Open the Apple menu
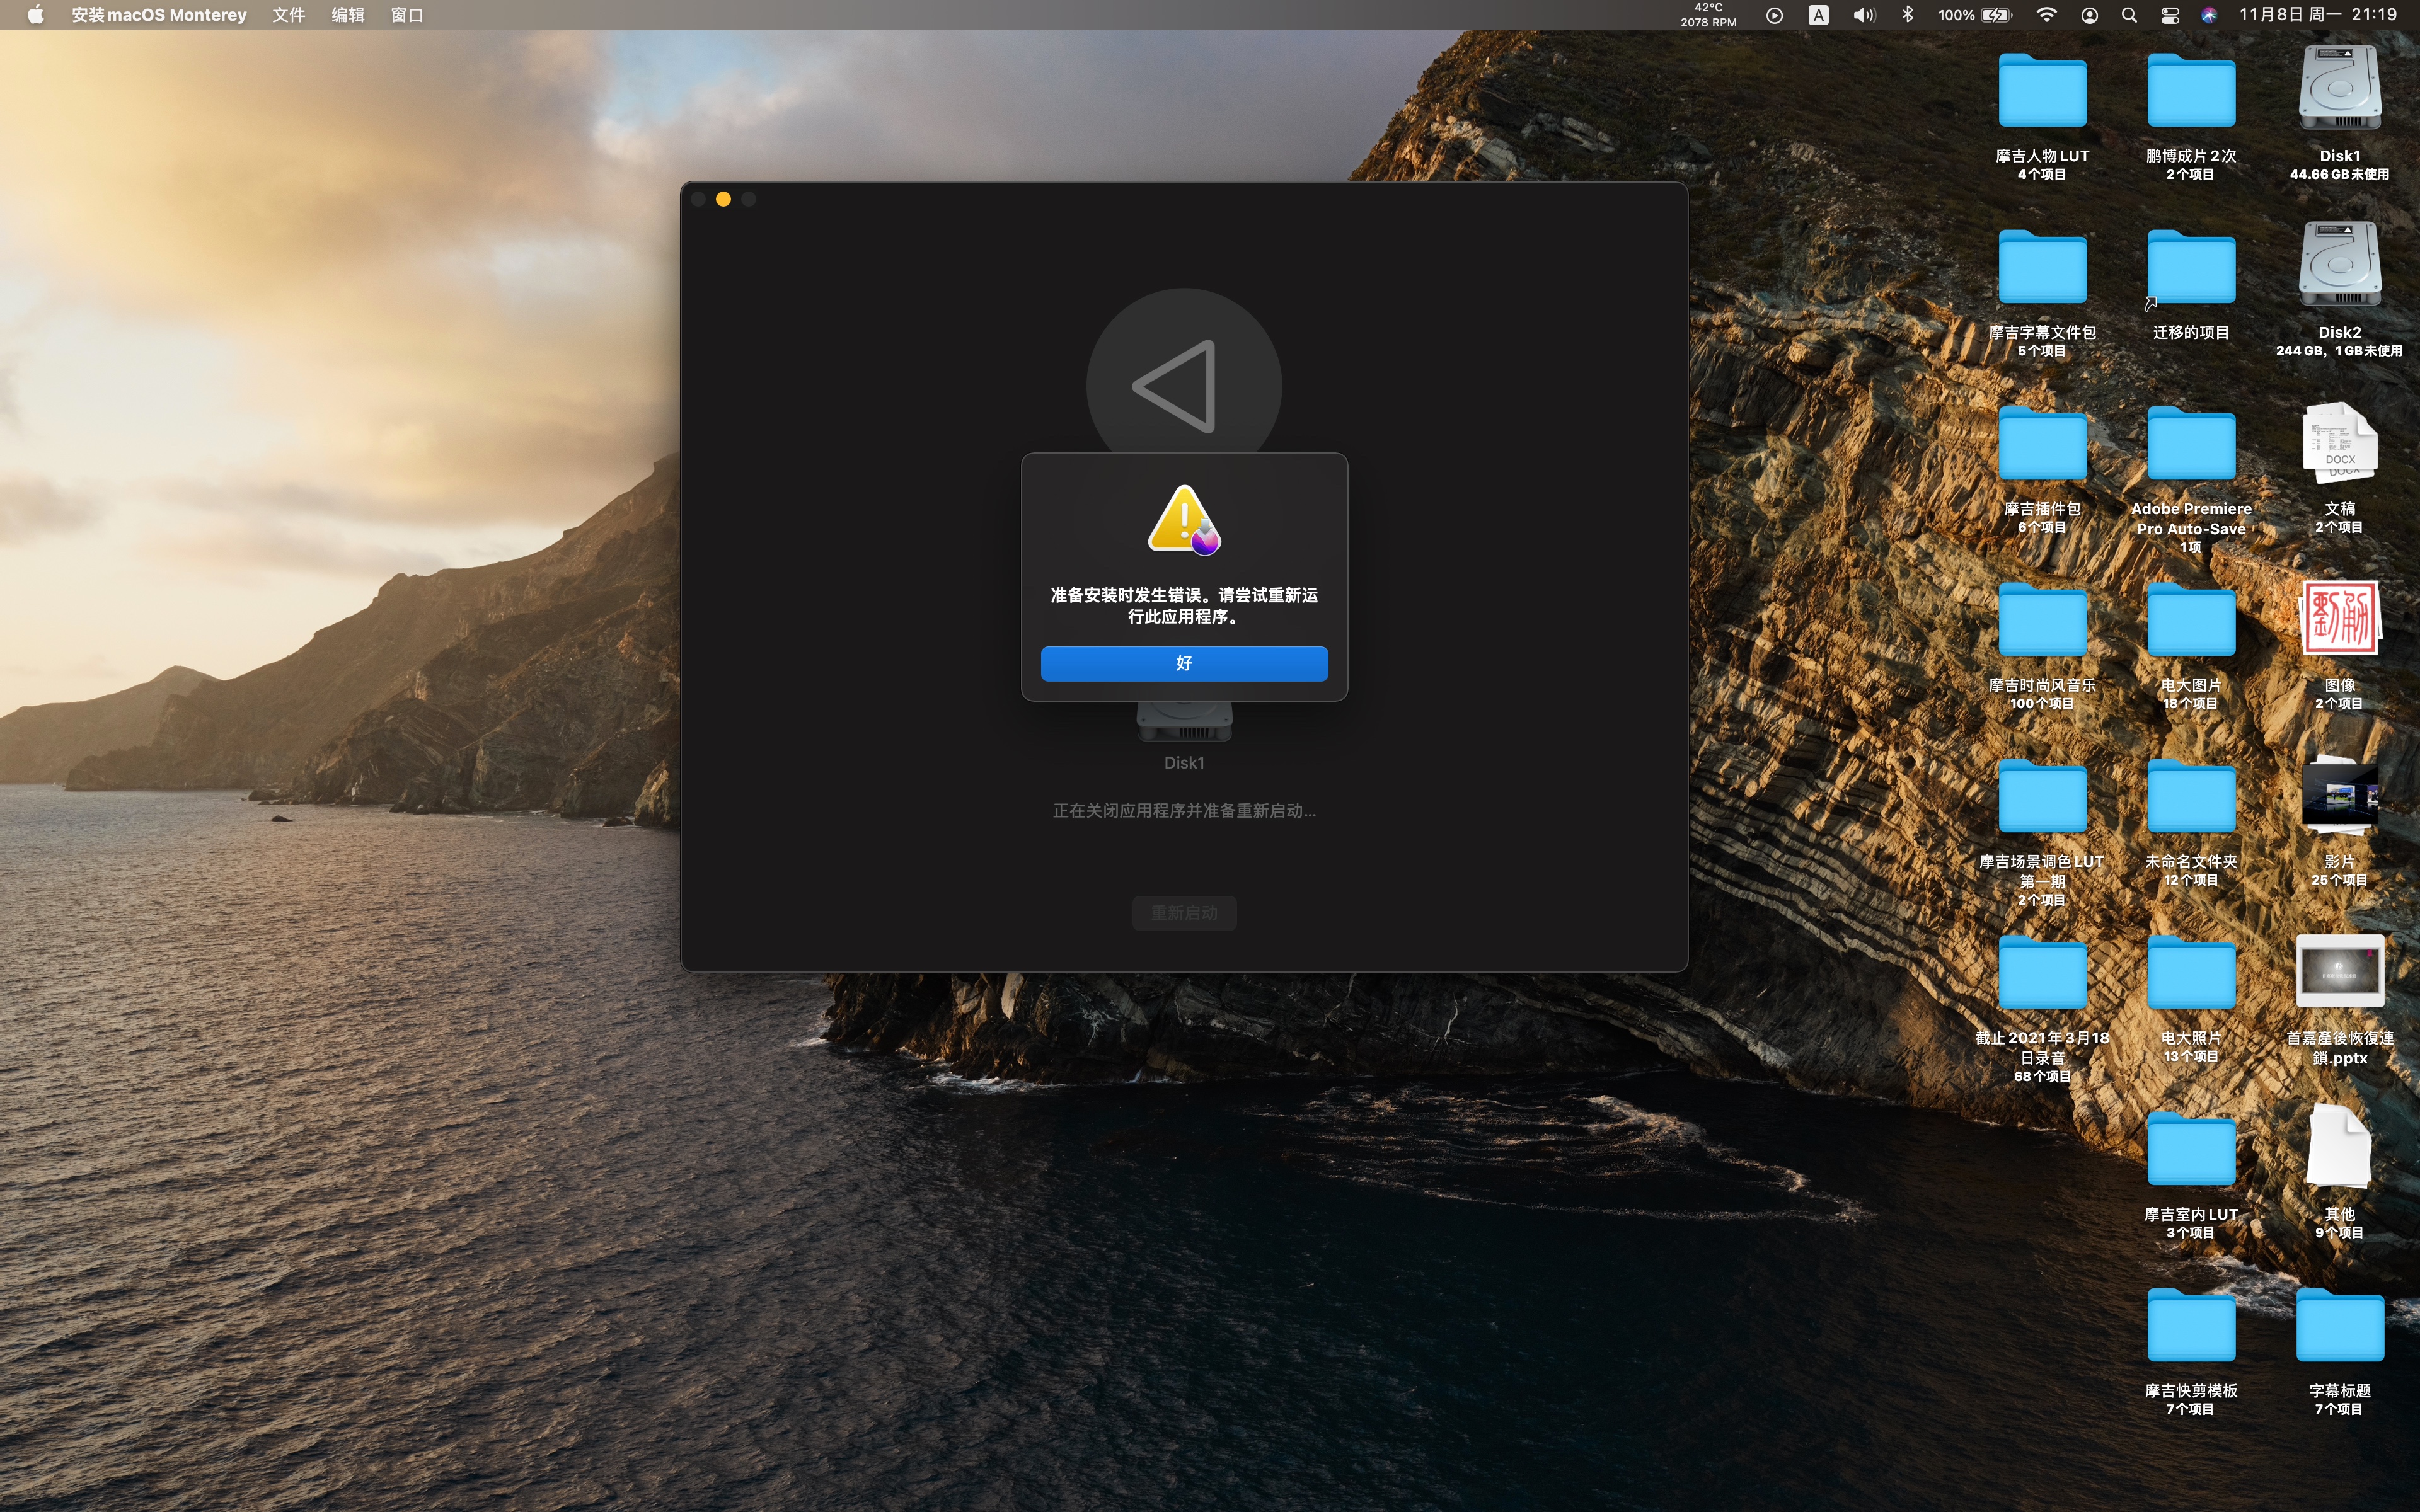This screenshot has height=1512, width=2420. pos(36,15)
